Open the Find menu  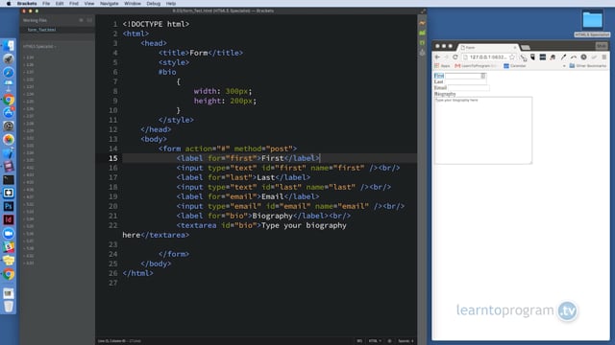pyautogui.click(x=74, y=4)
